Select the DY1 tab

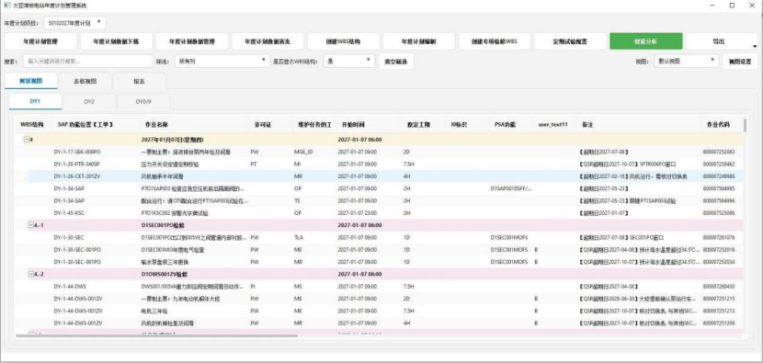click(x=36, y=102)
